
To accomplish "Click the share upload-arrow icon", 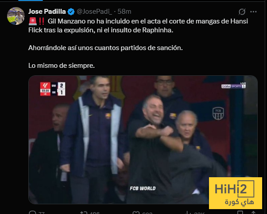I will [x=253, y=213].
